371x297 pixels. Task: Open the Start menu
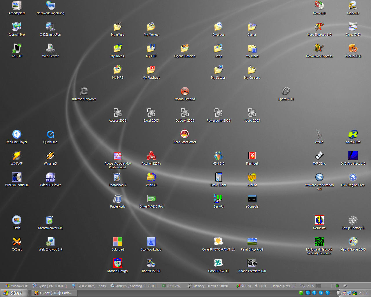(x=14, y=293)
